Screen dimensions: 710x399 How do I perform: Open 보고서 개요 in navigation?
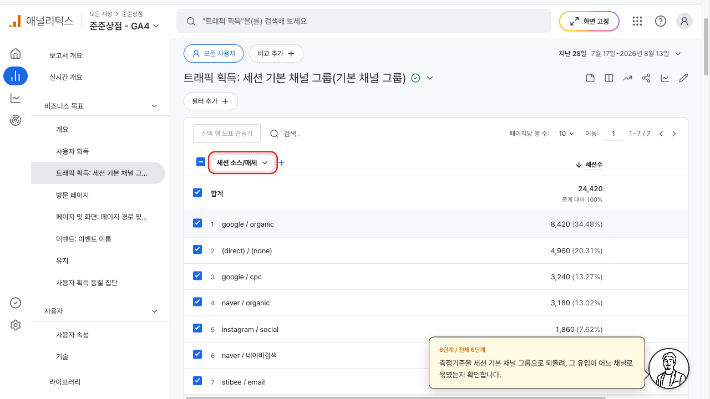(66, 55)
